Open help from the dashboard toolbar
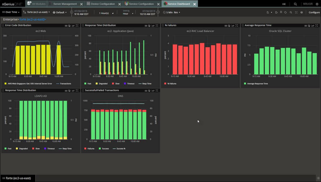Image resolution: width=321 pixels, height=182 pixels. coord(301,12)
